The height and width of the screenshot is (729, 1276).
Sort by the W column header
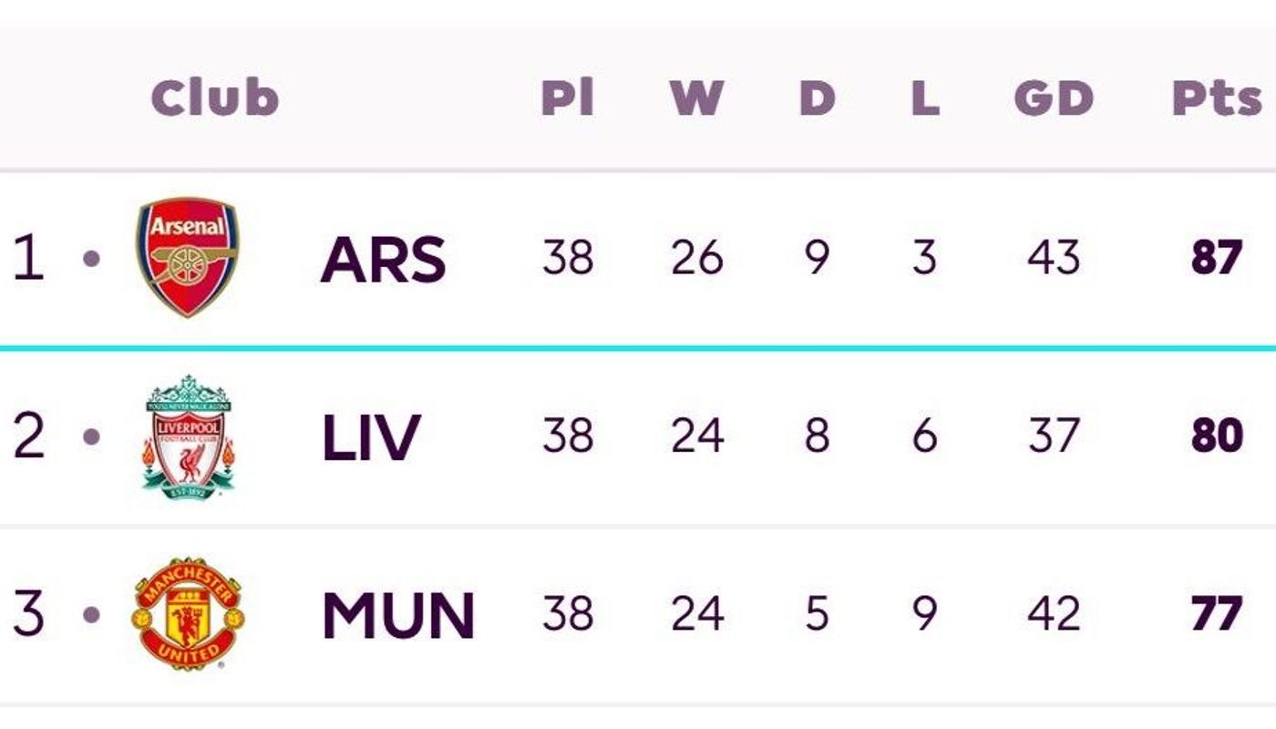coord(697,98)
